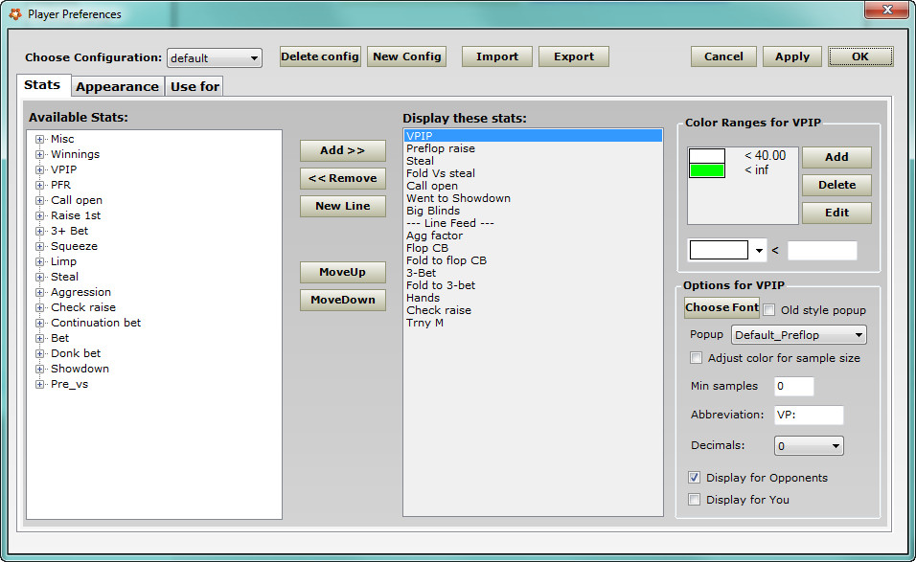
Task: Click the Player Preferences title bar icon
Action: tap(15, 13)
